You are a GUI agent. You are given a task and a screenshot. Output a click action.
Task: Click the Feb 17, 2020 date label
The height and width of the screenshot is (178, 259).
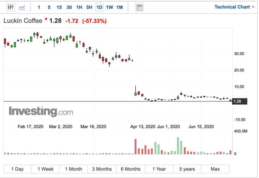30,127
